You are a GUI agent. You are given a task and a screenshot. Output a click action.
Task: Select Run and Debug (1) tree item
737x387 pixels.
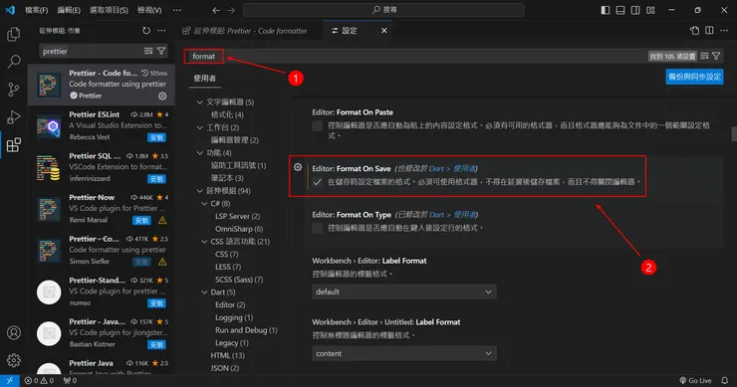tap(246, 330)
